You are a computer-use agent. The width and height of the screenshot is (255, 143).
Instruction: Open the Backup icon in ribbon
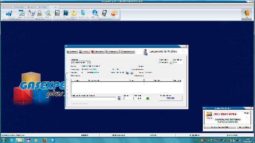coord(32,14)
